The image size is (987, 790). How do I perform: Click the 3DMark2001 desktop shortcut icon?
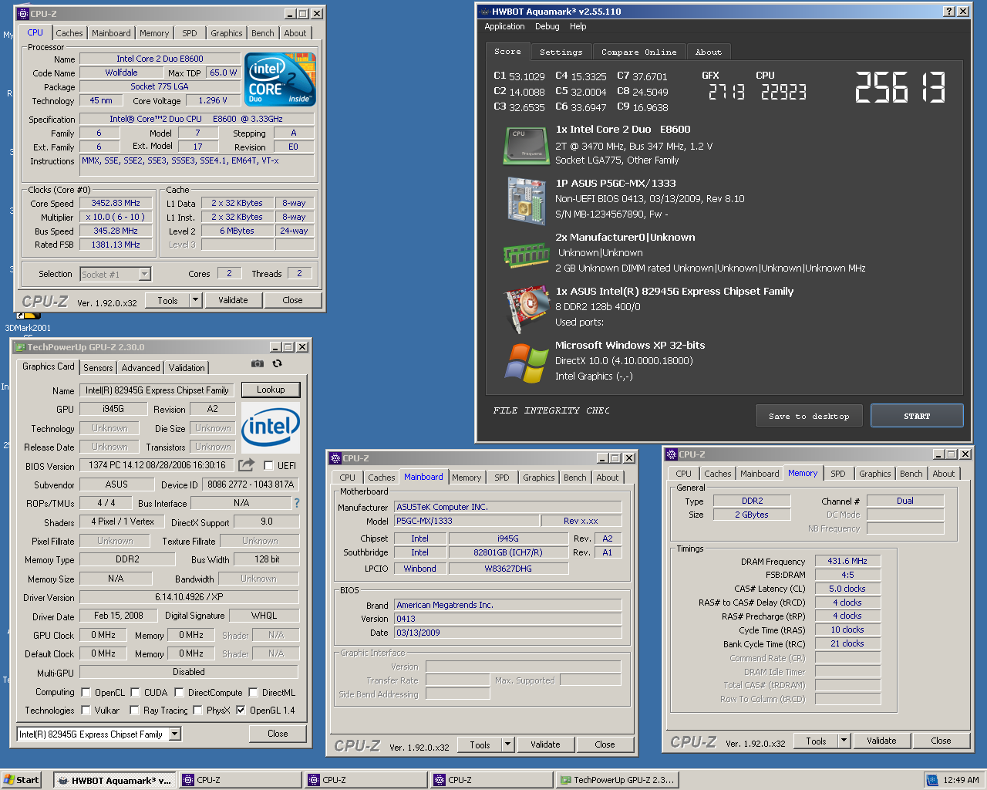(28, 316)
